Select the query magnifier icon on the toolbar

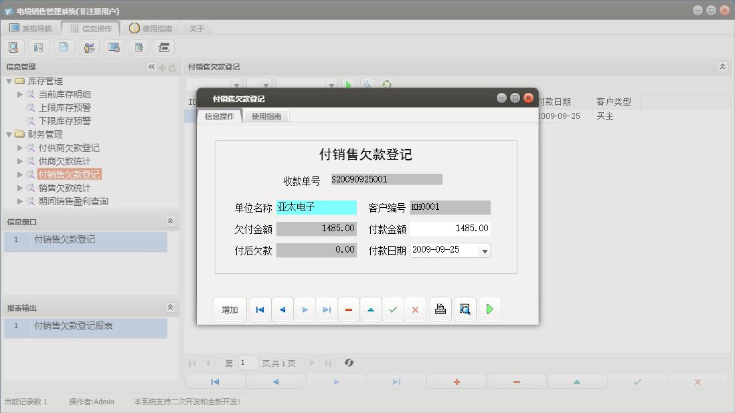(13, 47)
